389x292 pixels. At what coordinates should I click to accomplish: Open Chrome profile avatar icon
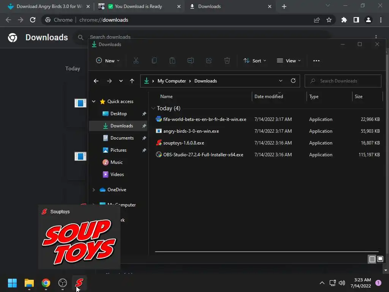point(368,20)
